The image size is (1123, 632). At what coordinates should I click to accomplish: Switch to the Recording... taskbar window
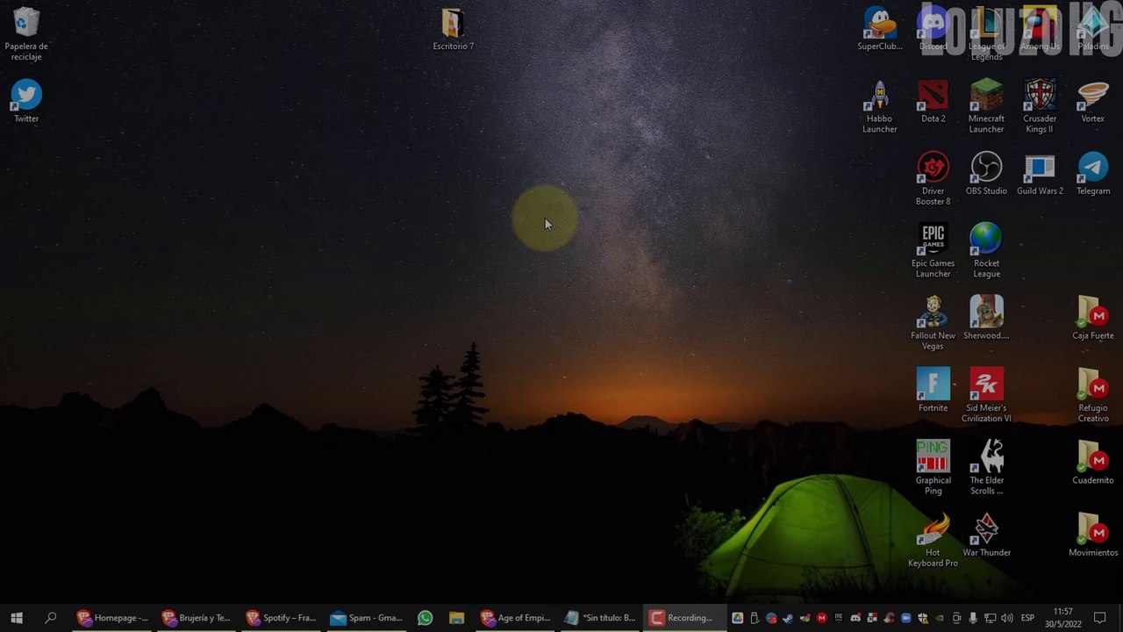coord(684,618)
